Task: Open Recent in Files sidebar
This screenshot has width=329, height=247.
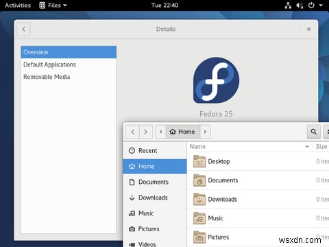Action: [x=155, y=151]
